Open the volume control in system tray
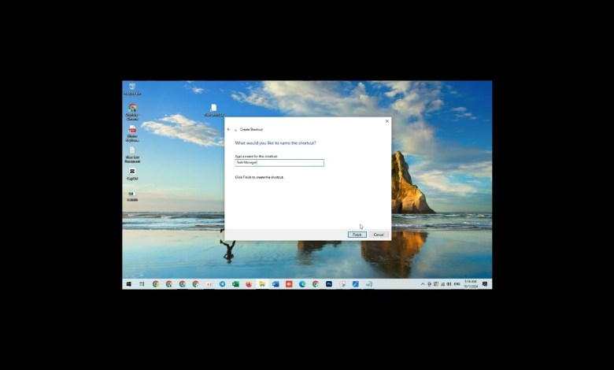The width and height of the screenshot is (614, 370). 449,284
